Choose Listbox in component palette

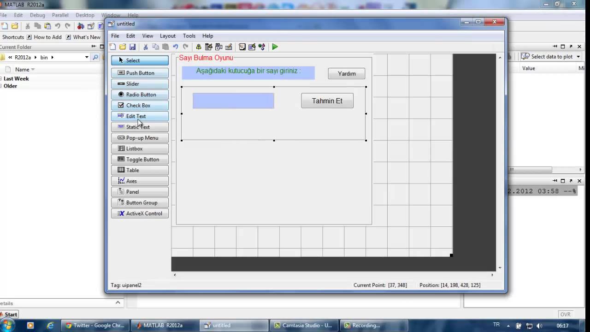point(140,148)
